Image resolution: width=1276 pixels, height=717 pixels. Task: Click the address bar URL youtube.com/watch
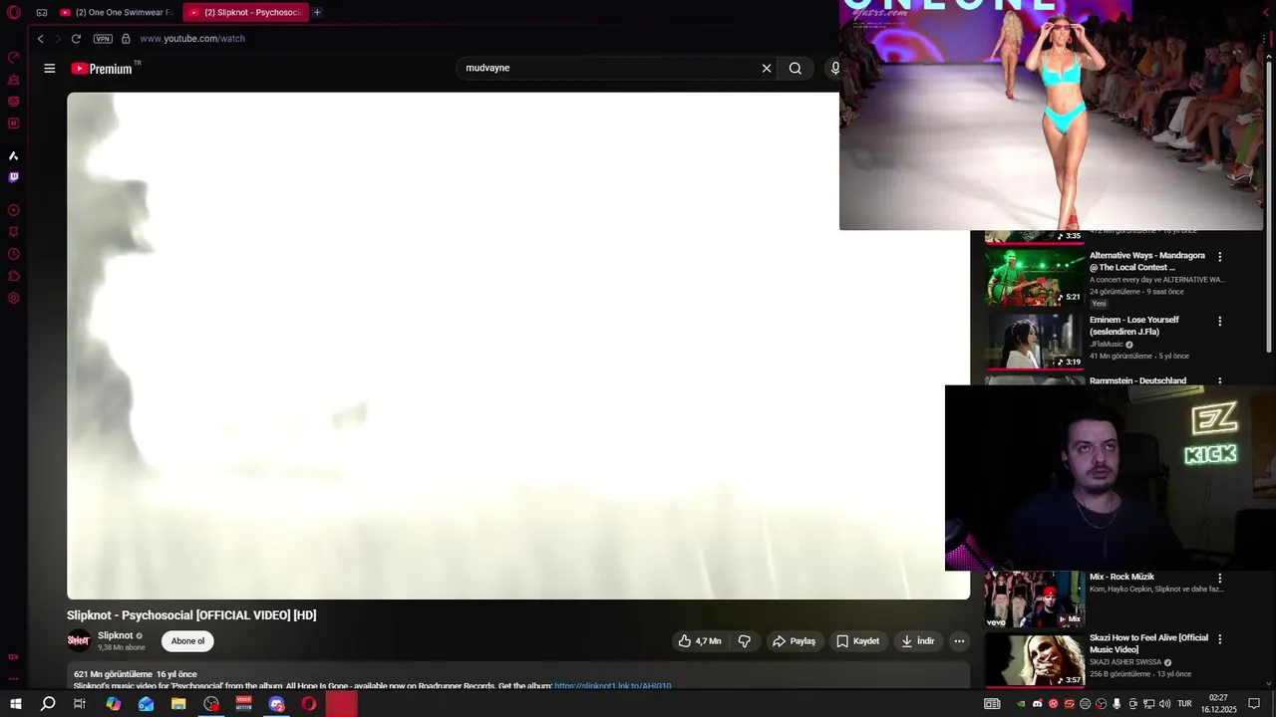(192, 39)
